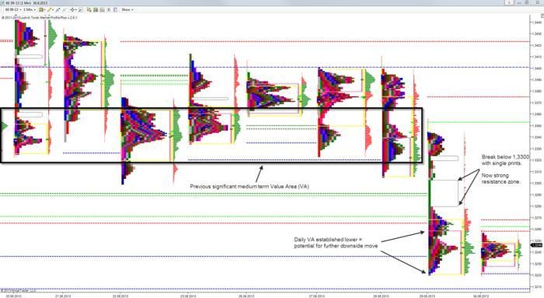Open the chart style bars icon
This screenshot has width=544, height=298.
click(x=41, y=9)
